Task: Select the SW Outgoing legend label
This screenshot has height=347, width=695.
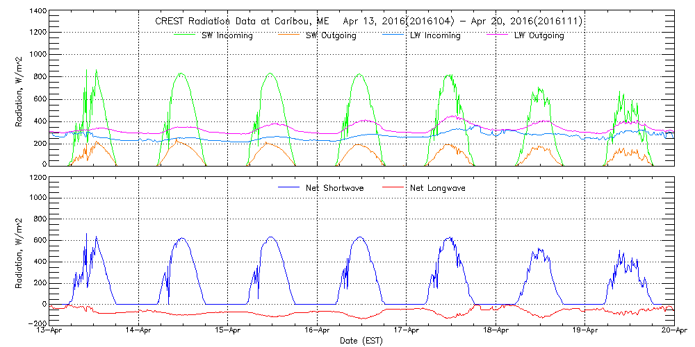Action: click(x=331, y=35)
